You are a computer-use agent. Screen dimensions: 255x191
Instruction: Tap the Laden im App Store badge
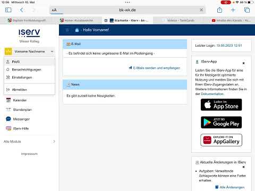pyautogui.click(x=221, y=105)
